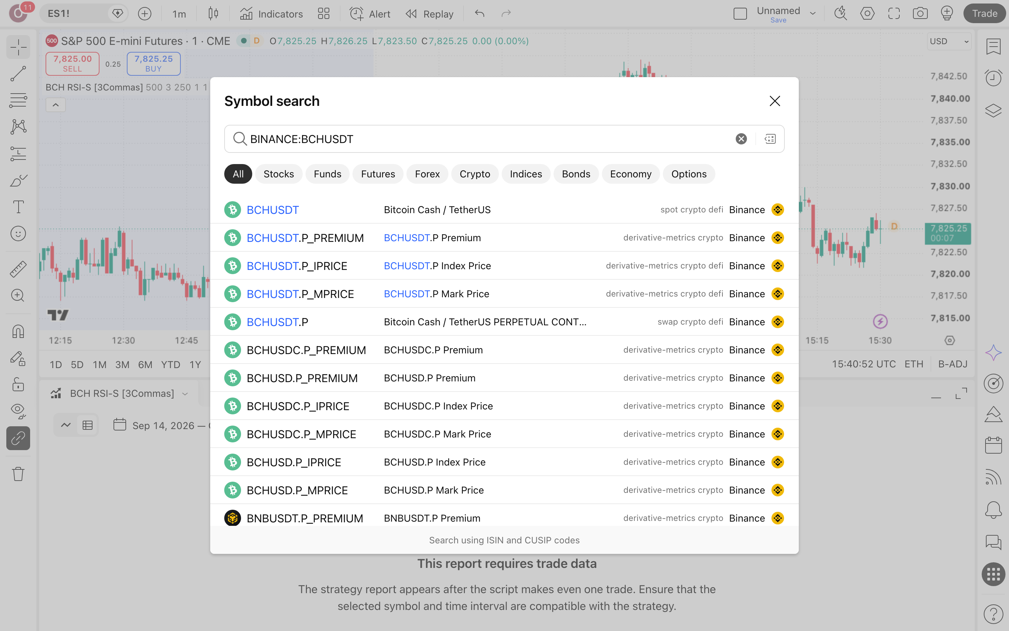Open the calendar panel icon

click(993, 445)
